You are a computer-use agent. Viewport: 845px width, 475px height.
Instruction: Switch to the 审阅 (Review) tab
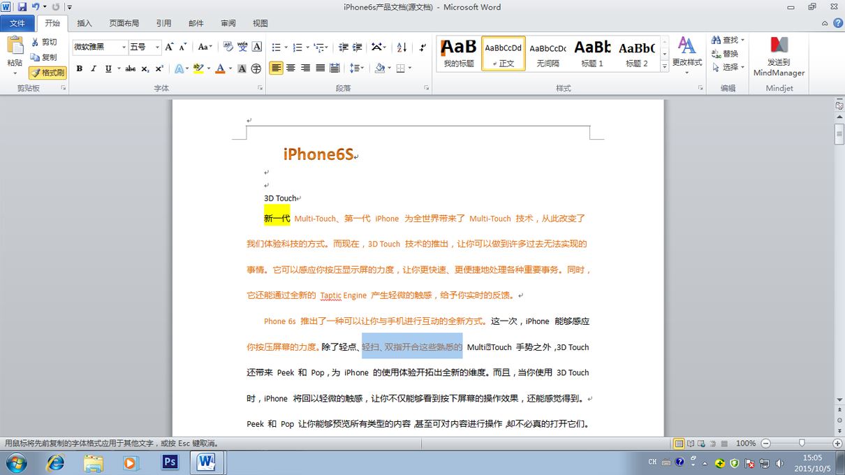tap(228, 23)
